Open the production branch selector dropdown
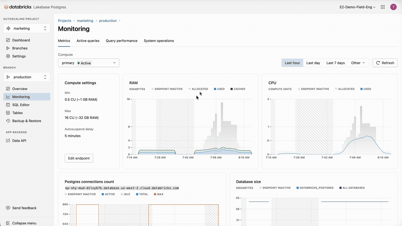Viewport: 402px width, 226px height. click(27, 77)
